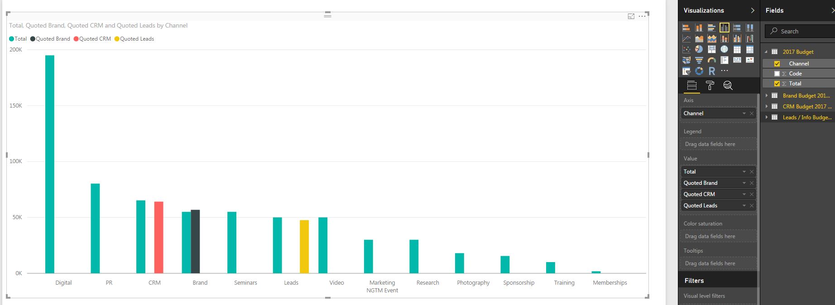Check the Code field checkbox

pos(777,74)
